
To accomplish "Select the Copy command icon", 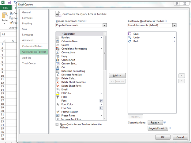I will click(58, 56).
